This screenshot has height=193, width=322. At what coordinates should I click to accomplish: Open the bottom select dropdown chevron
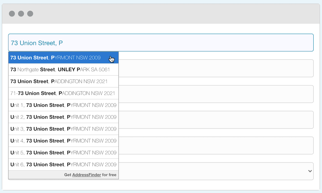(310, 171)
